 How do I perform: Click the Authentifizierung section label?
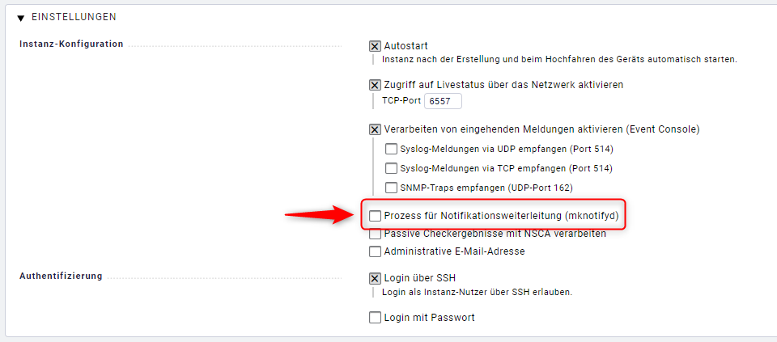(x=61, y=276)
